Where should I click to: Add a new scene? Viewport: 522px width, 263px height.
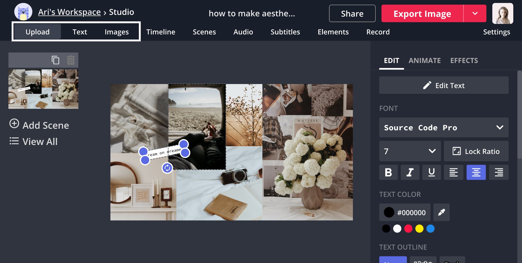point(39,125)
